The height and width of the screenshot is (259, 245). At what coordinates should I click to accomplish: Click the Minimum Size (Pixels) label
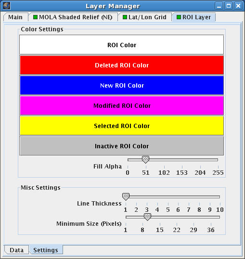(x=89, y=224)
